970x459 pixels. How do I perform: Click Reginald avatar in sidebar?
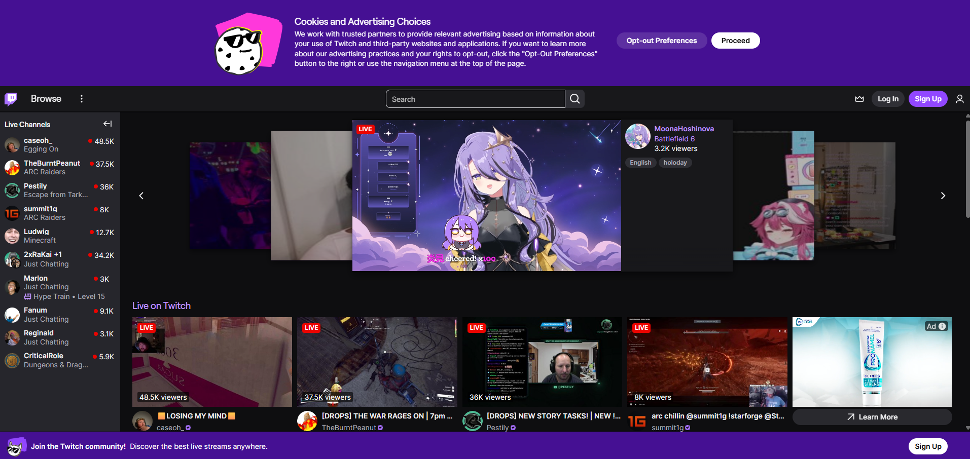pos(12,337)
